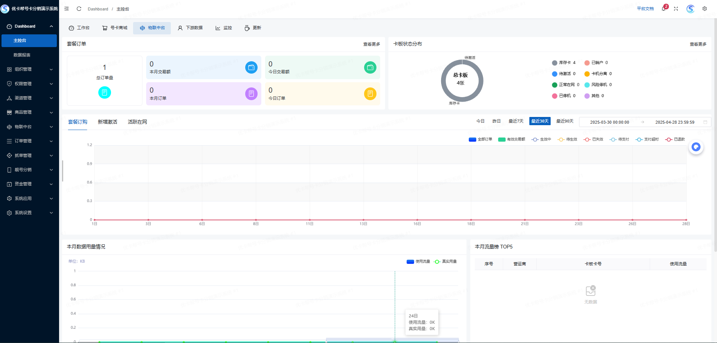Screen dimensions: 717x343
Task: Click Dashboard breadcrumb link
Action: tap(98, 9)
